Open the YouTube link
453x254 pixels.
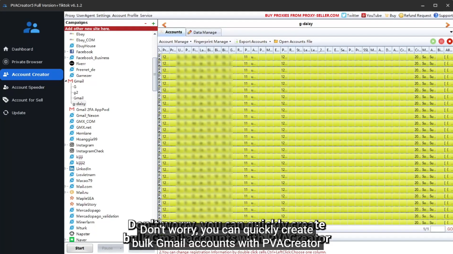pyautogui.click(x=371, y=15)
